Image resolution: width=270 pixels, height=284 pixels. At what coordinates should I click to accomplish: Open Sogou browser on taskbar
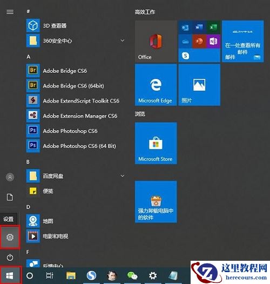point(91,275)
